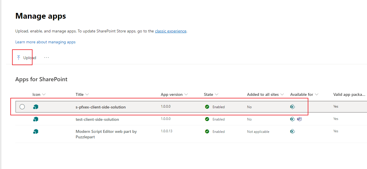Open State column header dropdown
Image resolution: width=367 pixels, height=169 pixels.
(x=211, y=94)
